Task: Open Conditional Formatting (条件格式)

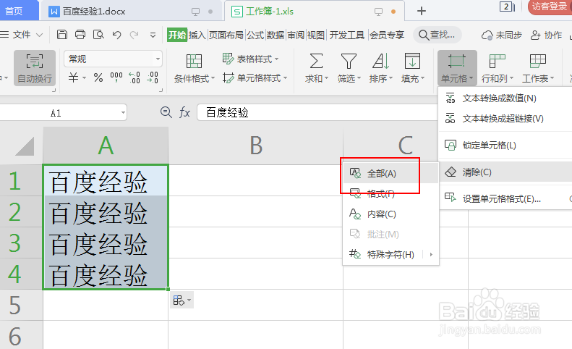Action: click(x=194, y=68)
